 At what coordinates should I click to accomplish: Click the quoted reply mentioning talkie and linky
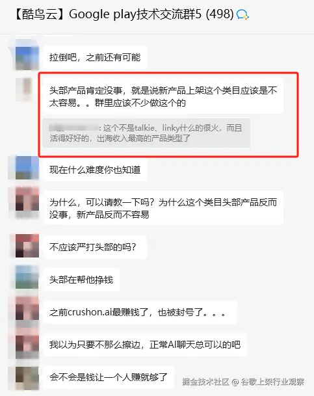146,133
